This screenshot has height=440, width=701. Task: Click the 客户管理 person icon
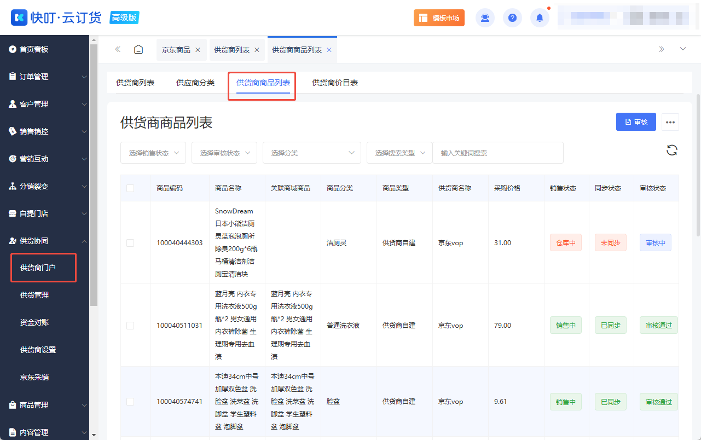(x=13, y=104)
